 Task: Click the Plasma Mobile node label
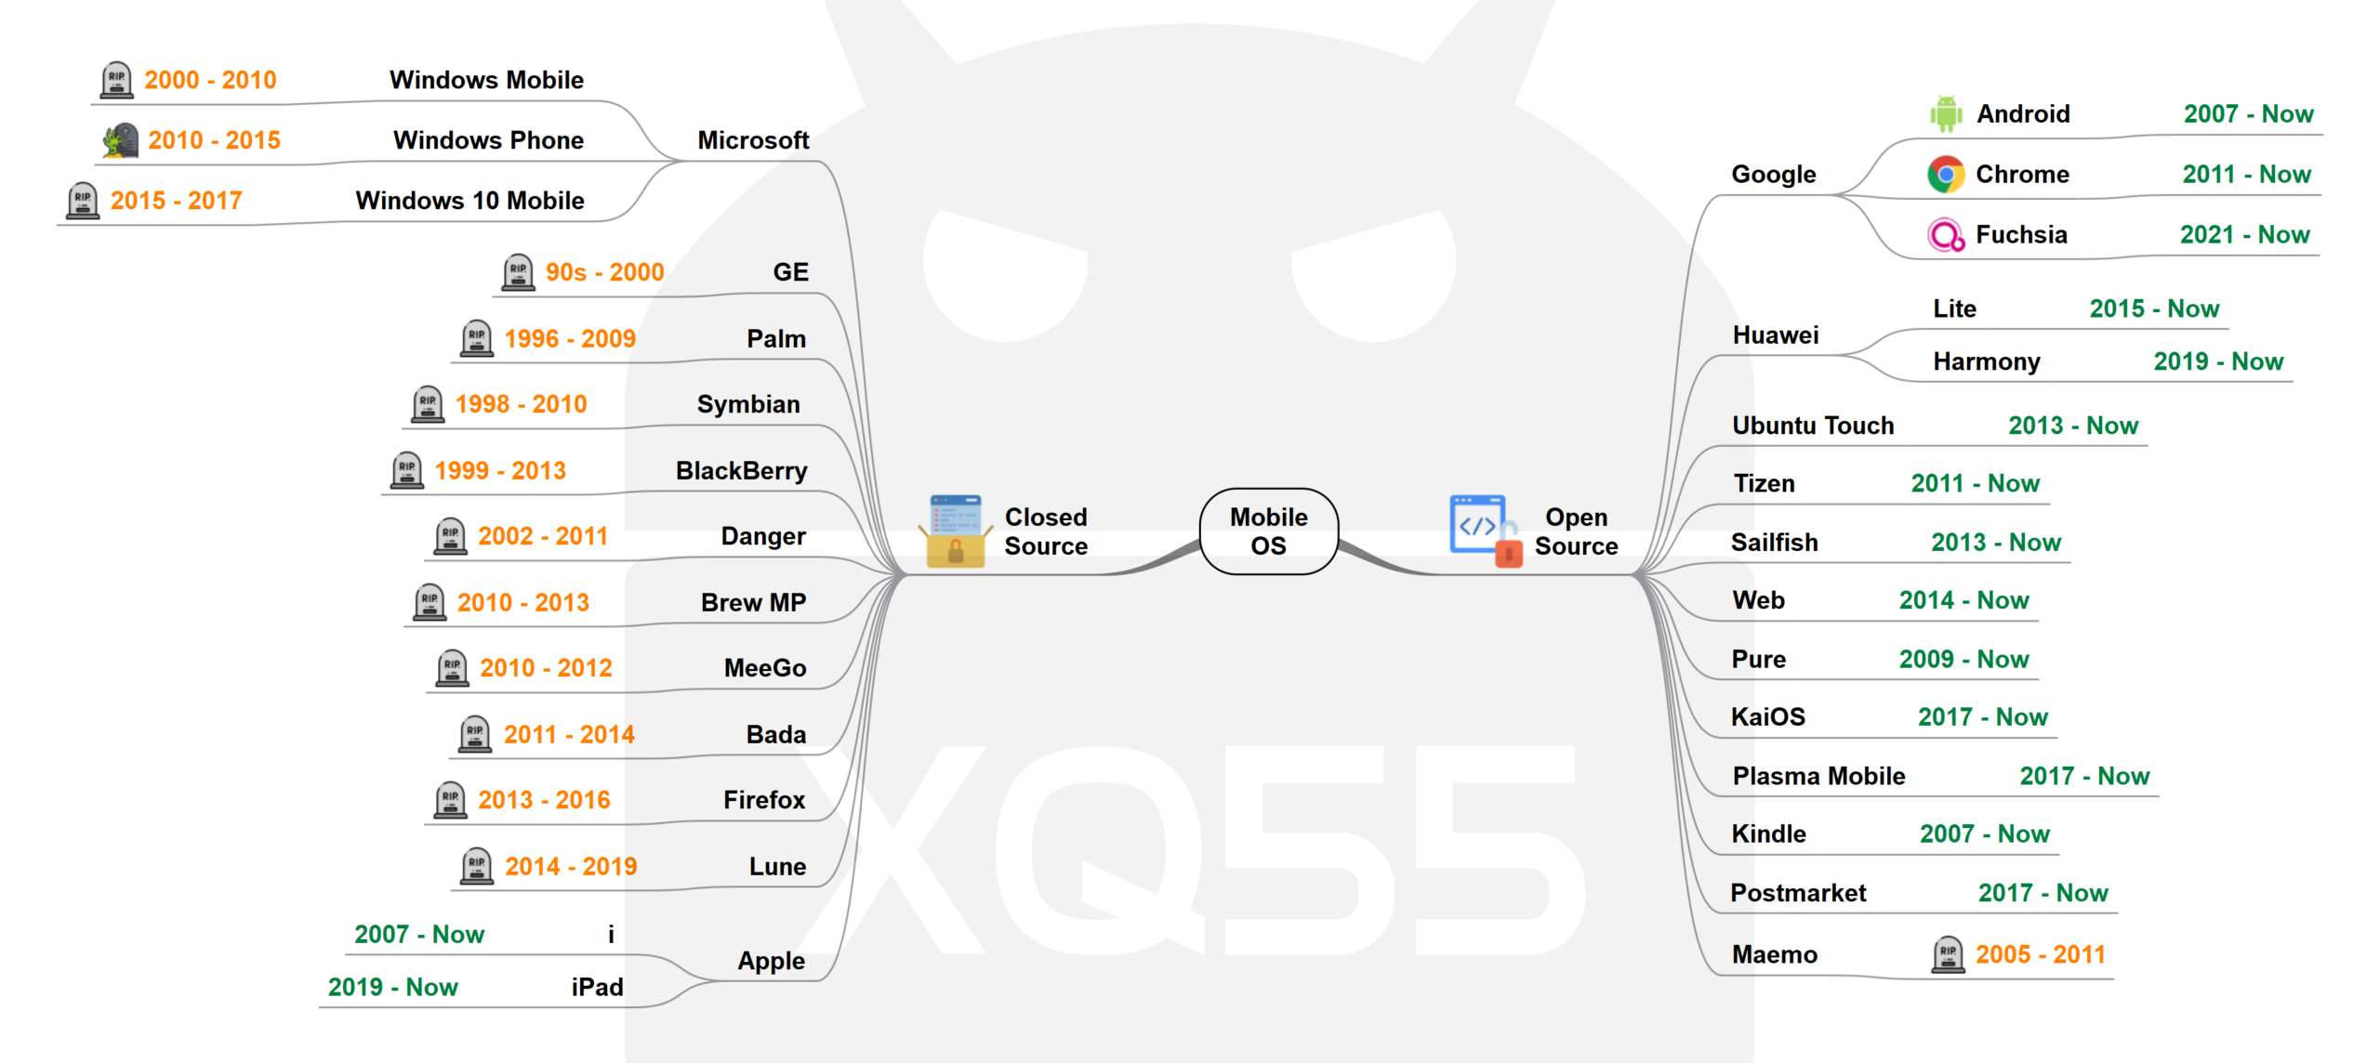[1818, 776]
